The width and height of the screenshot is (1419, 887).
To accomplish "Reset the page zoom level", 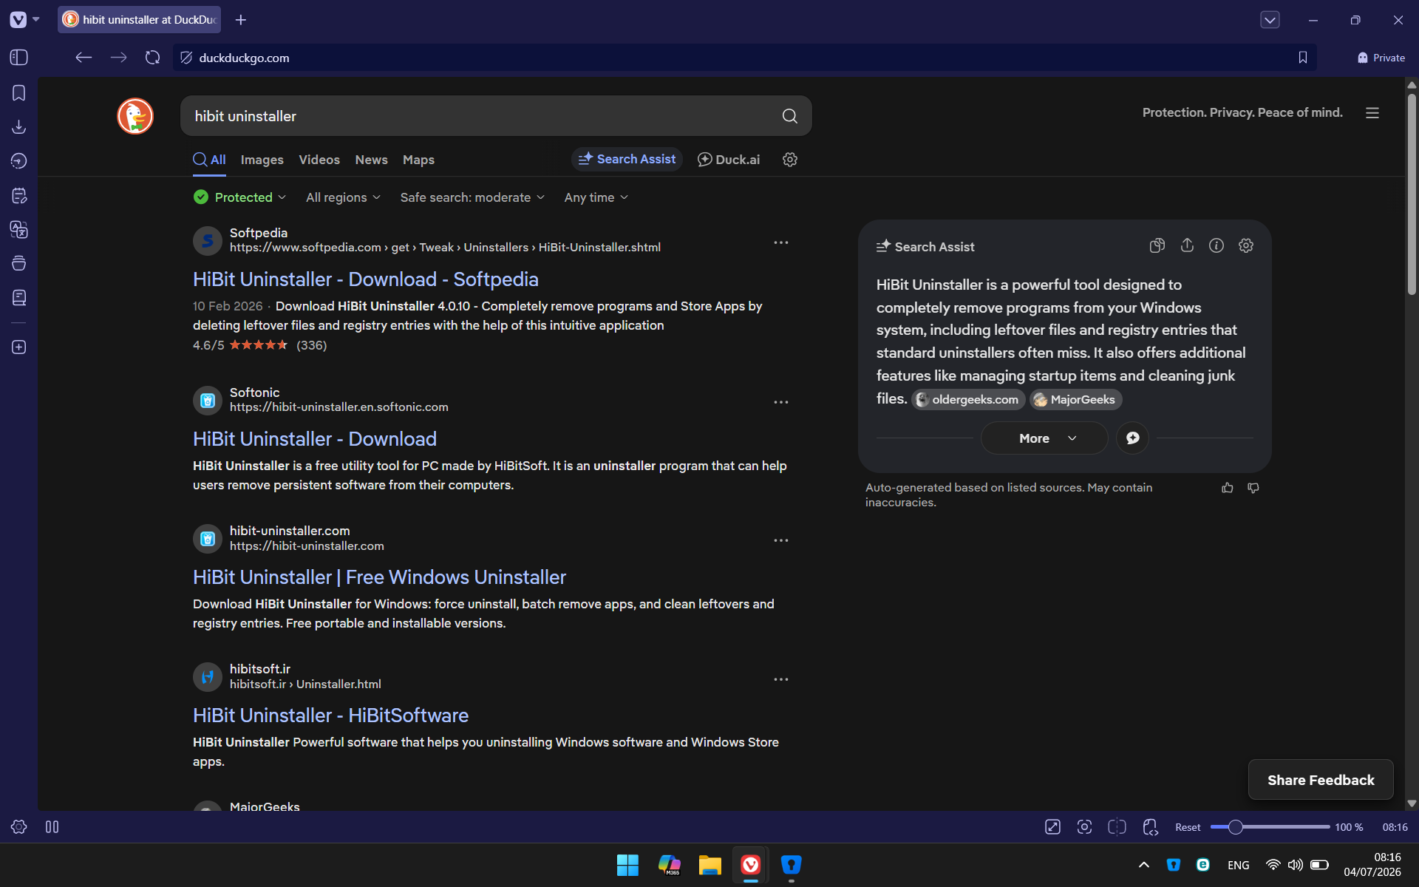I will [1188, 827].
